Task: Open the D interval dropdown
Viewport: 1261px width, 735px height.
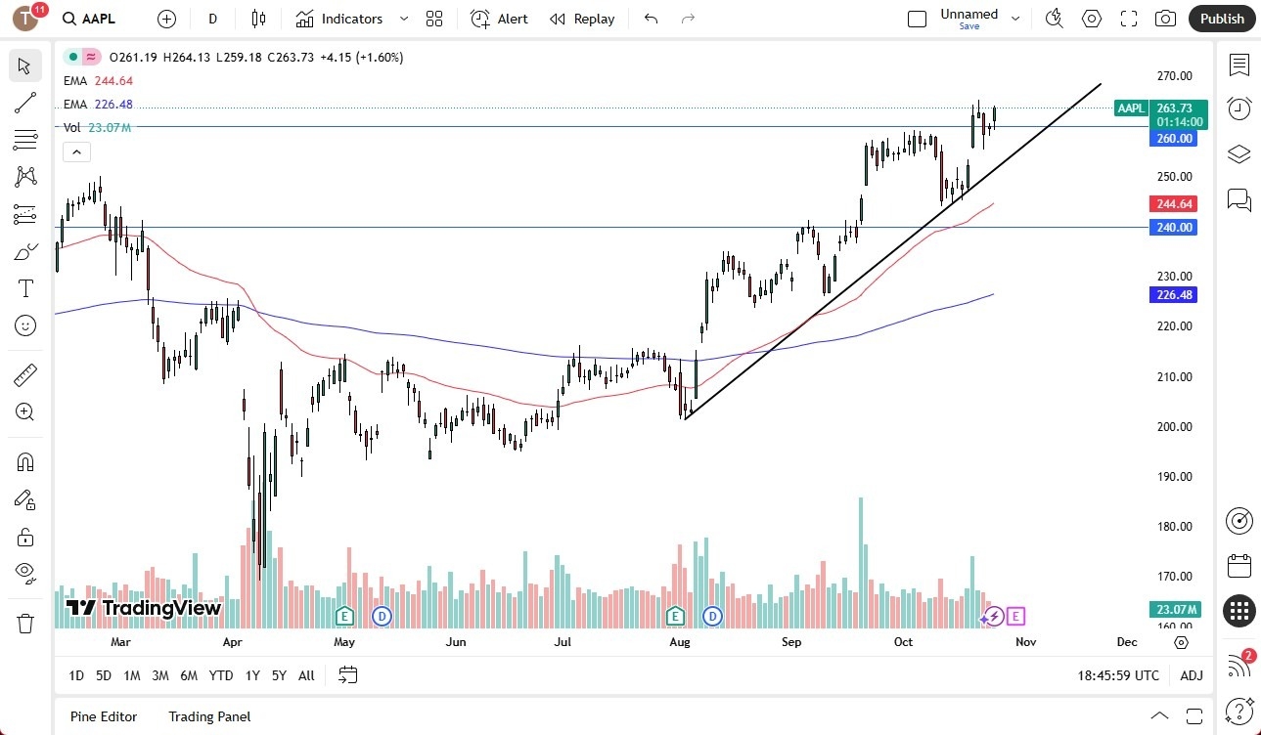Action: (x=211, y=19)
